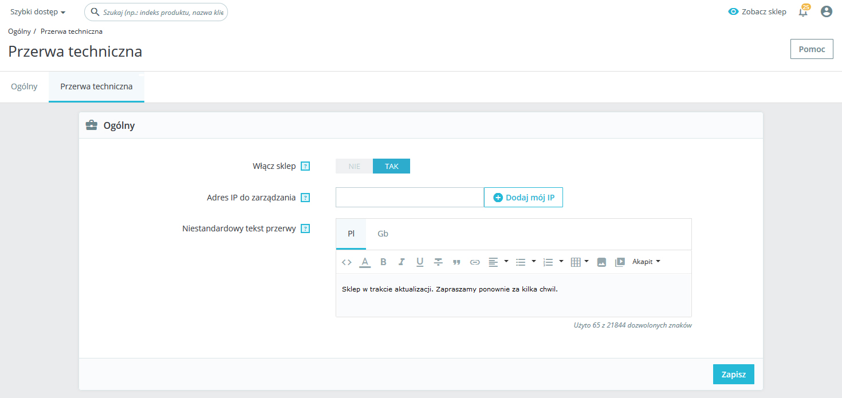The width and height of the screenshot is (842, 398).
Task: Switch Włącz sklep to NIE
Action: 354,166
